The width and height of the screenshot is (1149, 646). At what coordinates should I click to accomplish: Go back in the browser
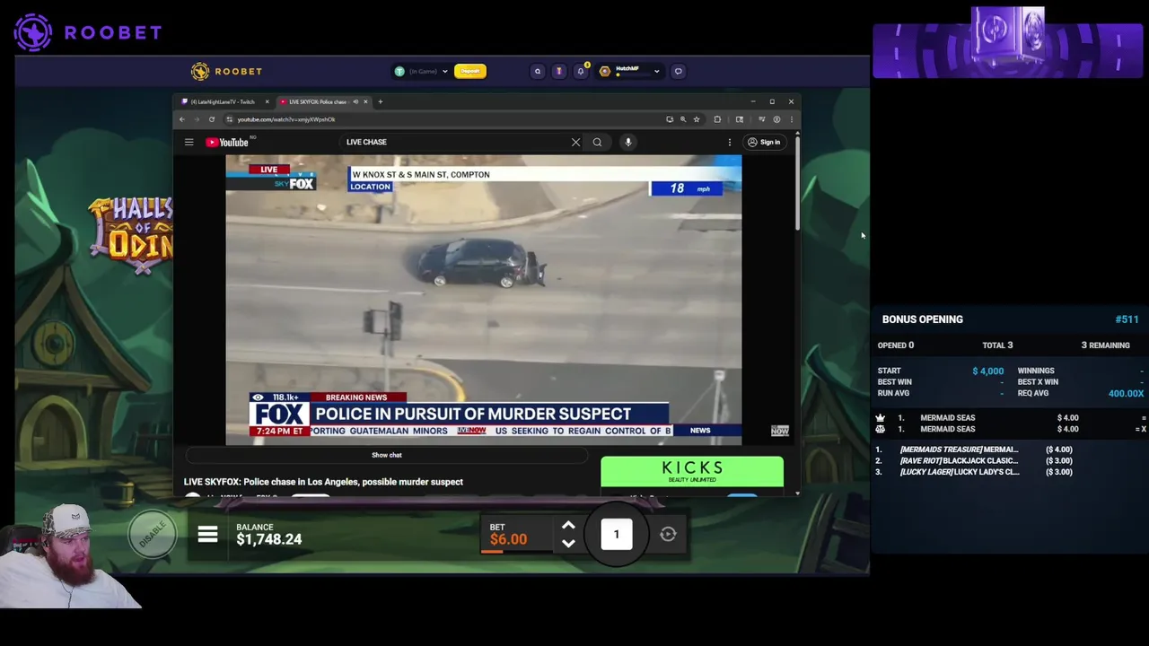coord(182,119)
